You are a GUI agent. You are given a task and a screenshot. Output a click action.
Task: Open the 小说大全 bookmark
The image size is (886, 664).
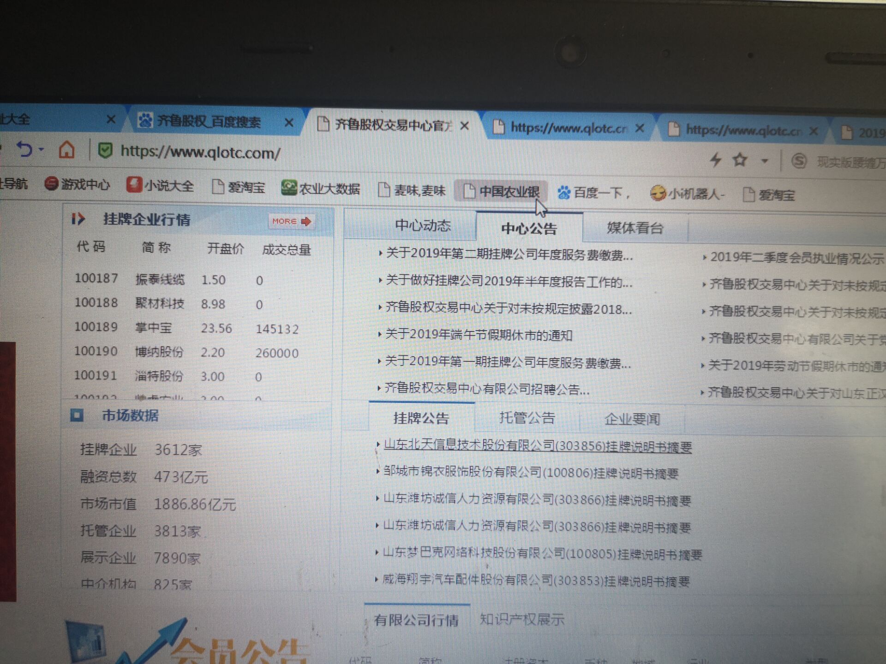tap(160, 185)
